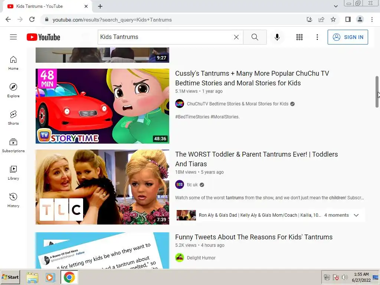Open Shorts in the sidebar
This screenshot has height=285, width=380.
point(13,118)
